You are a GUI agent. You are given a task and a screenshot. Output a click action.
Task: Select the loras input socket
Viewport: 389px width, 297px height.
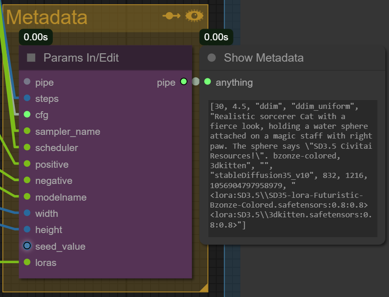click(27, 262)
